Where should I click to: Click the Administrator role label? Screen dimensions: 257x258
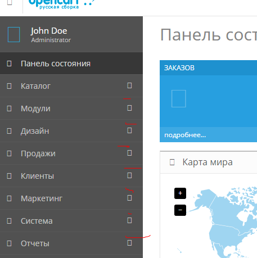pyautogui.click(x=51, y=40)
